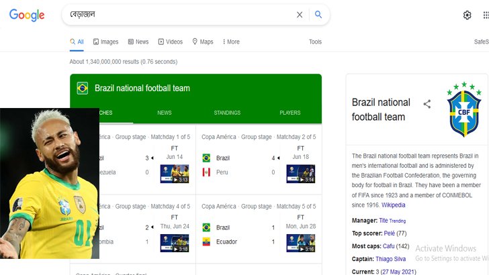Screen dimensions: 489x275
Task: Click the Ecuador team name
Action: pyautogui.click(x=226, y=241)
